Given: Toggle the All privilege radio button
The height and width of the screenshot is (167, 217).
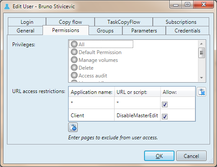Looking at the screenshot, I should point(74,44).
